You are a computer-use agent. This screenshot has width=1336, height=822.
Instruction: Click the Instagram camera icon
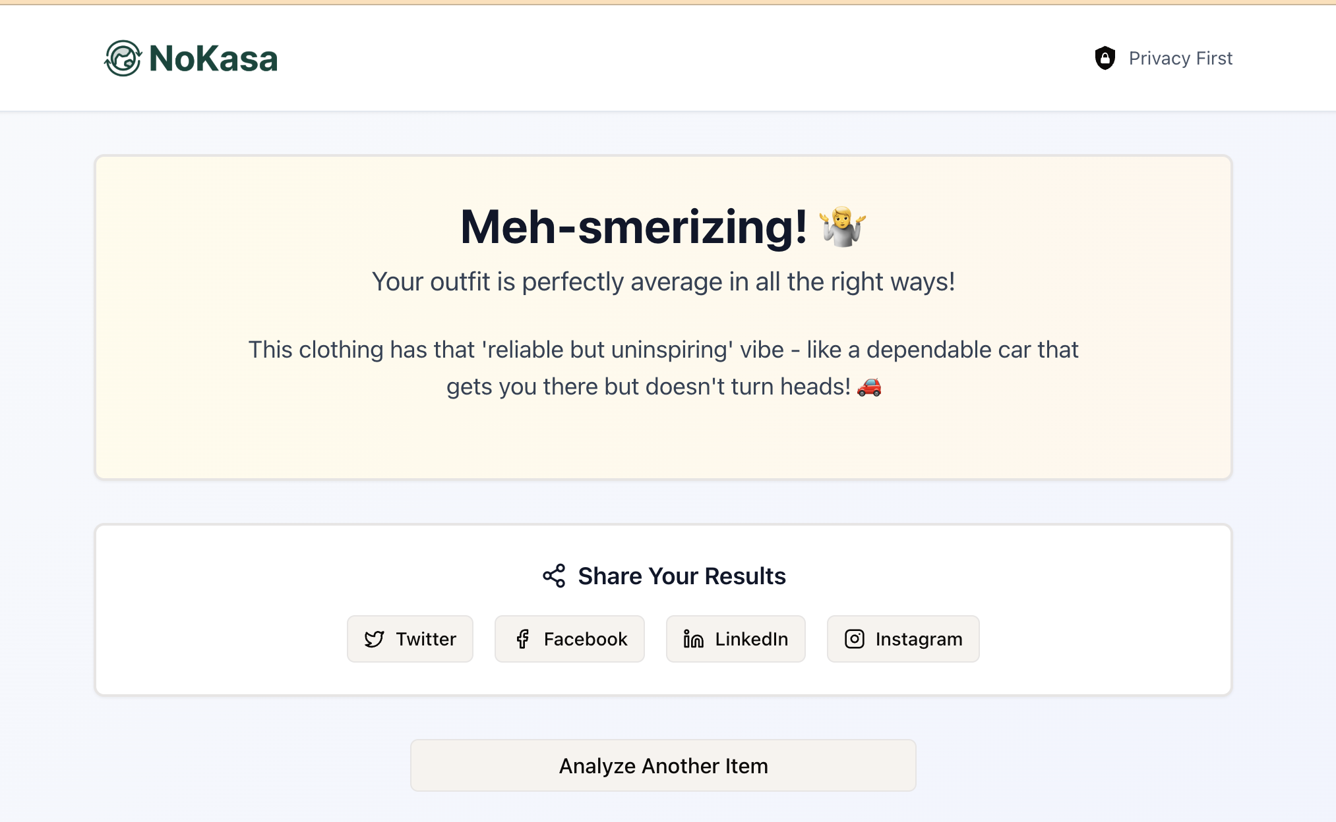point(854,639)
